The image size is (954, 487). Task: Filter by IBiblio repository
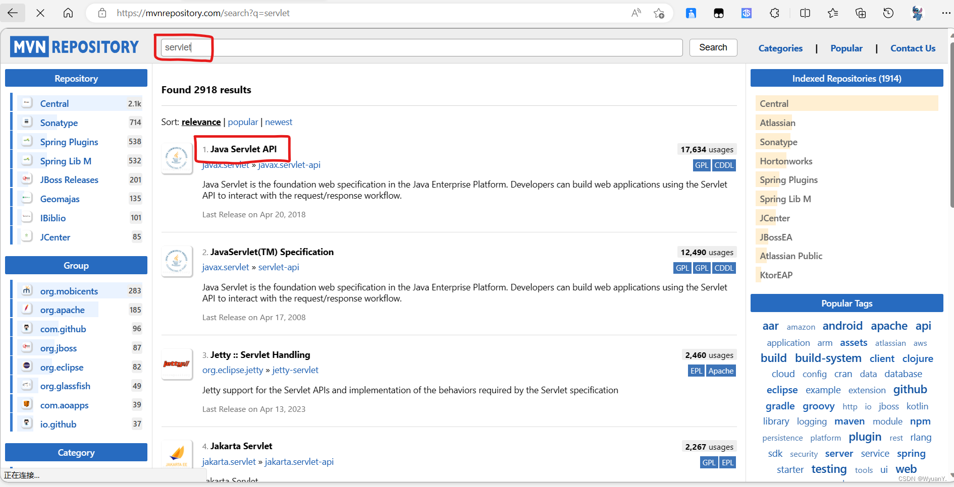coord(53,218)
